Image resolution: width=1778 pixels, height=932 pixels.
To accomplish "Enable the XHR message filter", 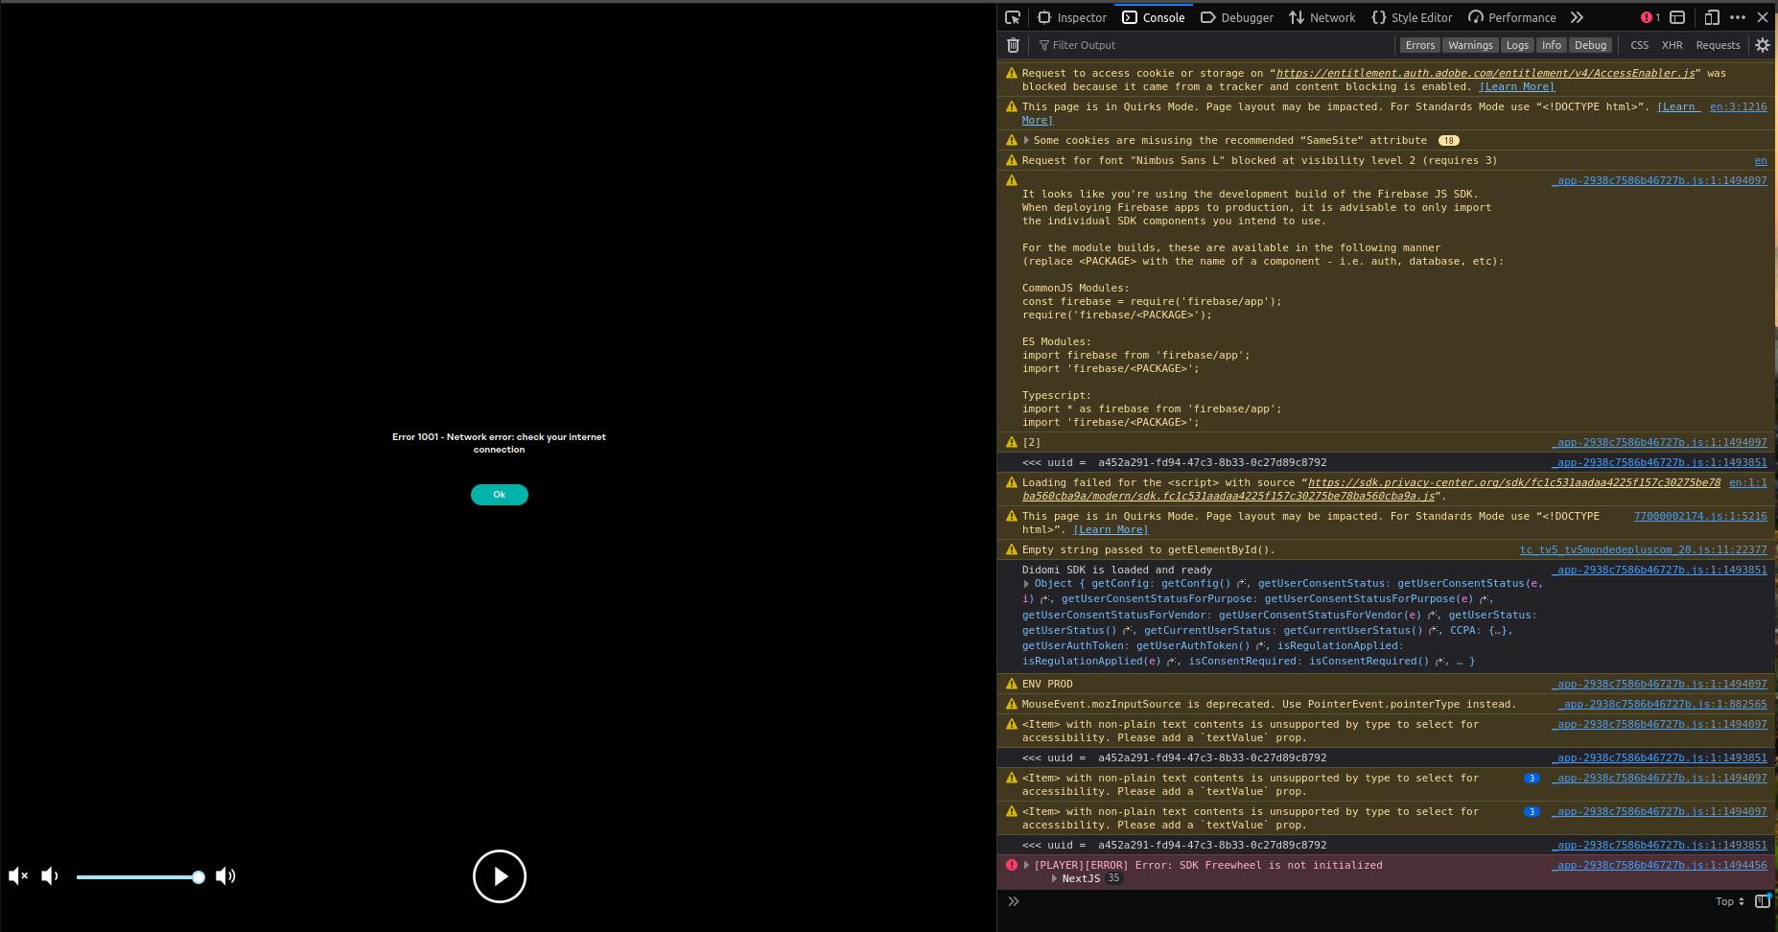I will click(1673, 44).
